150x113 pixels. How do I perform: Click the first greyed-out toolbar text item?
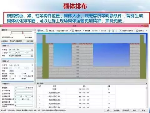[95, 31]
